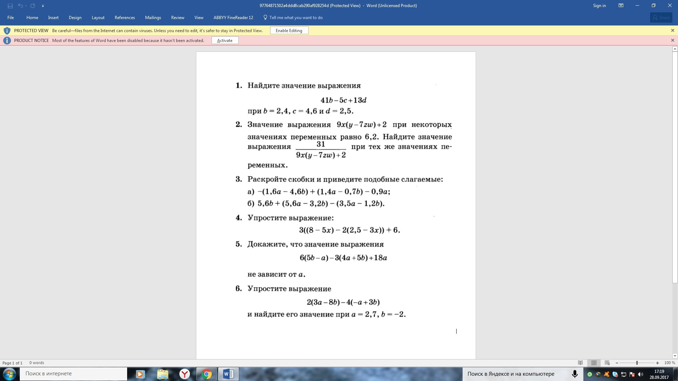Close the Product Notice bar
678x381 pixels.
tap(672, 41)
